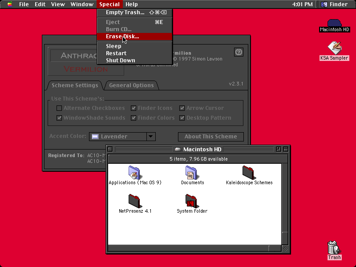Open the Edit menu
Screen dimensions: 356x267
[x=40, y=4]
